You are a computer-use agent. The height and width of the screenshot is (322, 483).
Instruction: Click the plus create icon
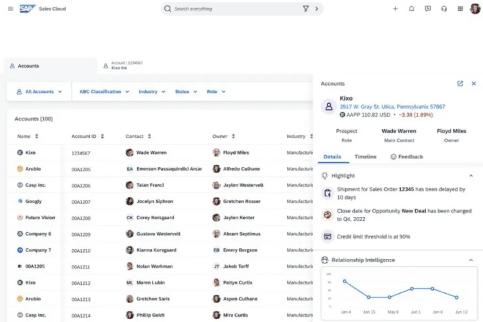395,8
